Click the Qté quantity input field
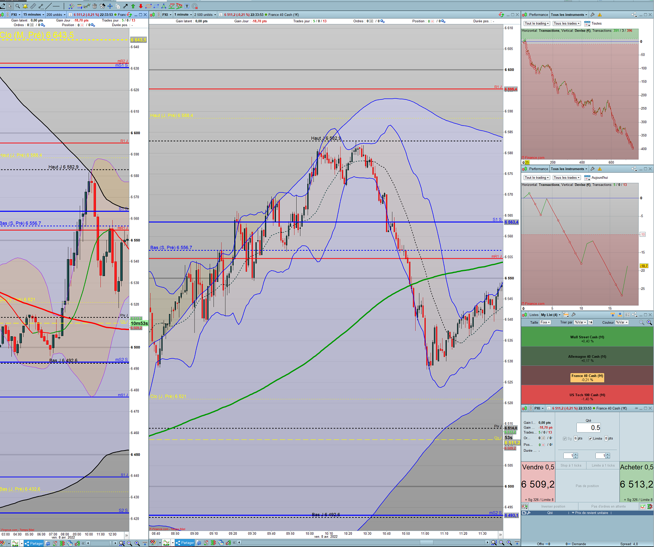Image resolution: width=654 pixels, height=547 pixels. [589, 428]
